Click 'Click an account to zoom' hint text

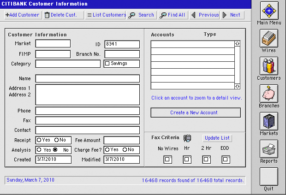click(x=197, y=98)
